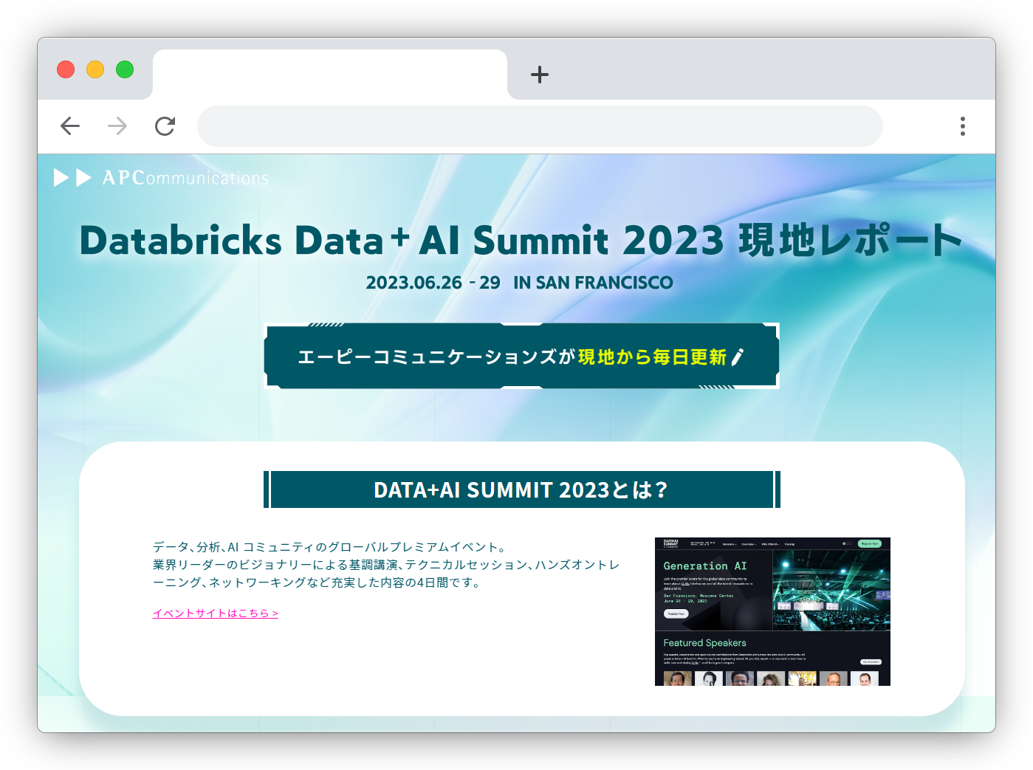
Task: Click the 2023.06.26-29 IN SAN FRANCISCO text
Action: coord(519,283)
